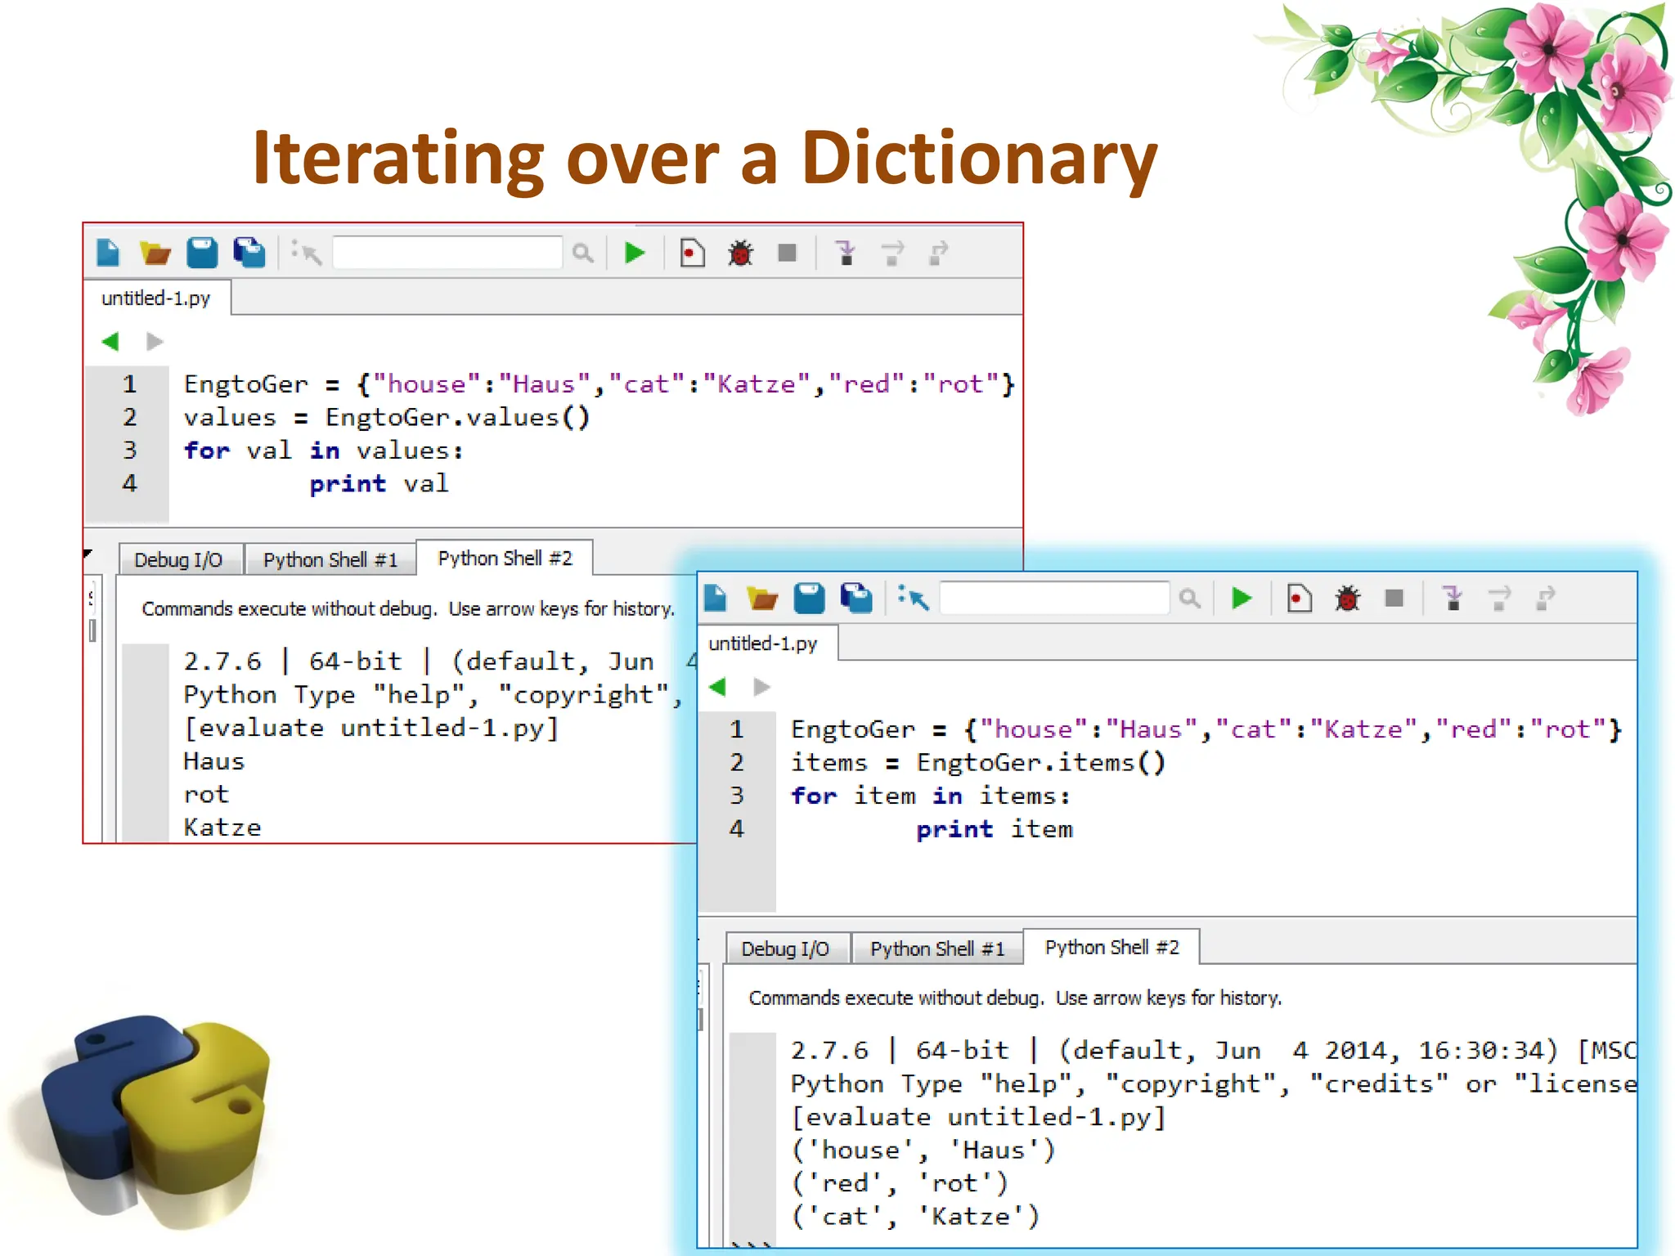Open Python Shell #2 tab in lower window

click(1111, 948)
